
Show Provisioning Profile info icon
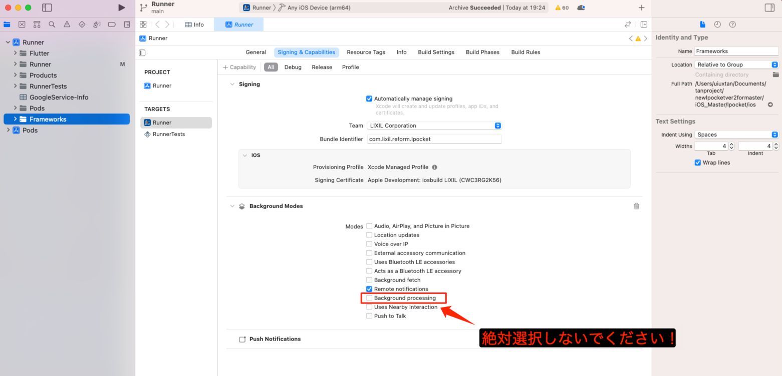pos(434,167)
